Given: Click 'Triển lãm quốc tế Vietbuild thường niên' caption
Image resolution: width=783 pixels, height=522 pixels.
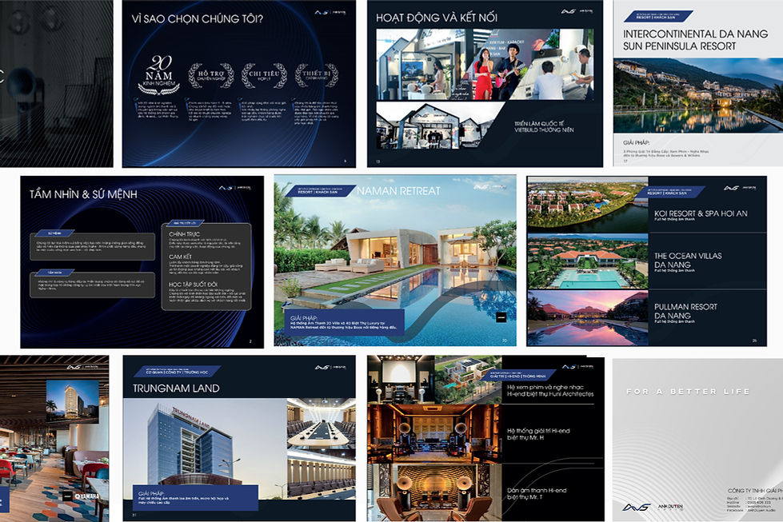Looking at the screenshot, I should tap(544, 127).
